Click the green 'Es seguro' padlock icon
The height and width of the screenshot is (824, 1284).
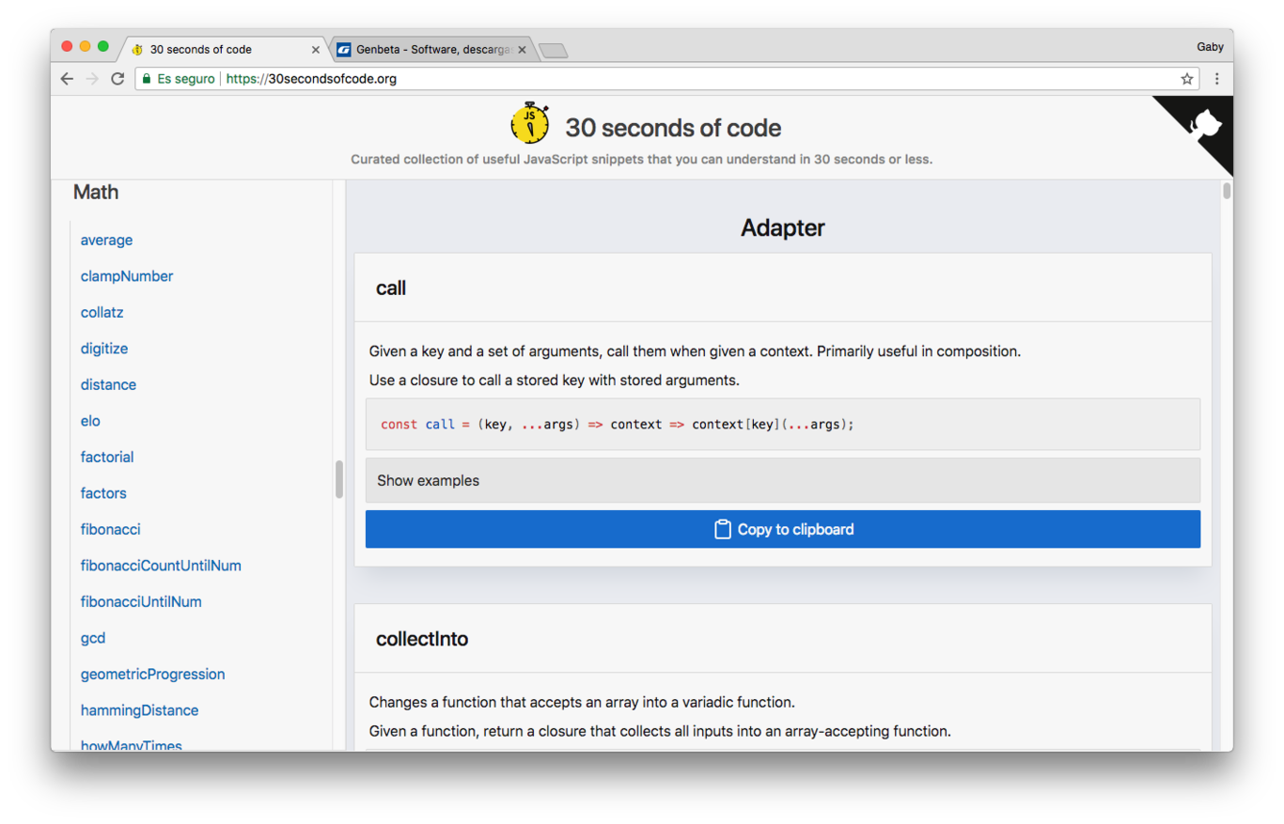click(145, 79)
